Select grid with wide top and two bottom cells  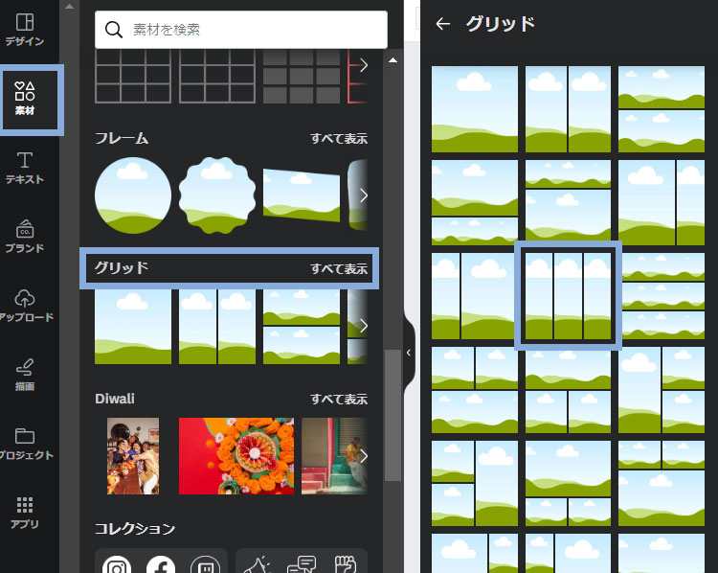click(568, 390)
